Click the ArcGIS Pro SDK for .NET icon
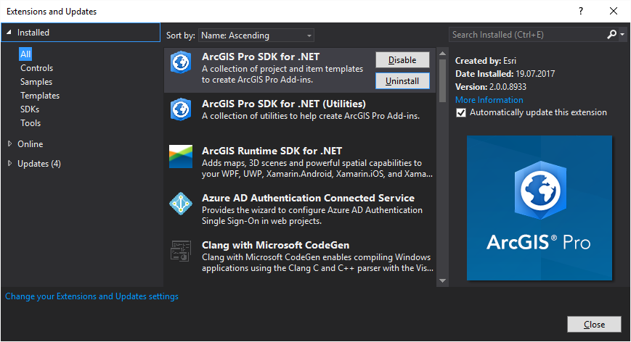 [x=180, y=63]
